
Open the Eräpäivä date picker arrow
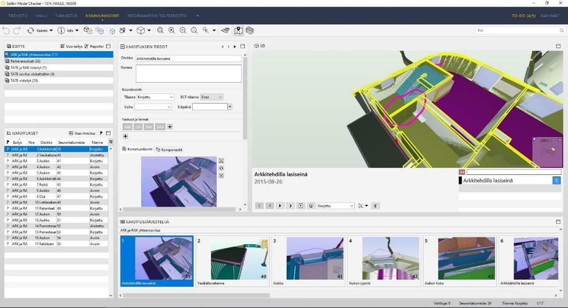(x=230, y=107)
